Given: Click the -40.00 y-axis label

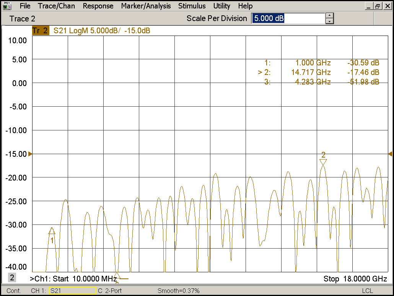Looking at the screenshot, I should (16, 267).
